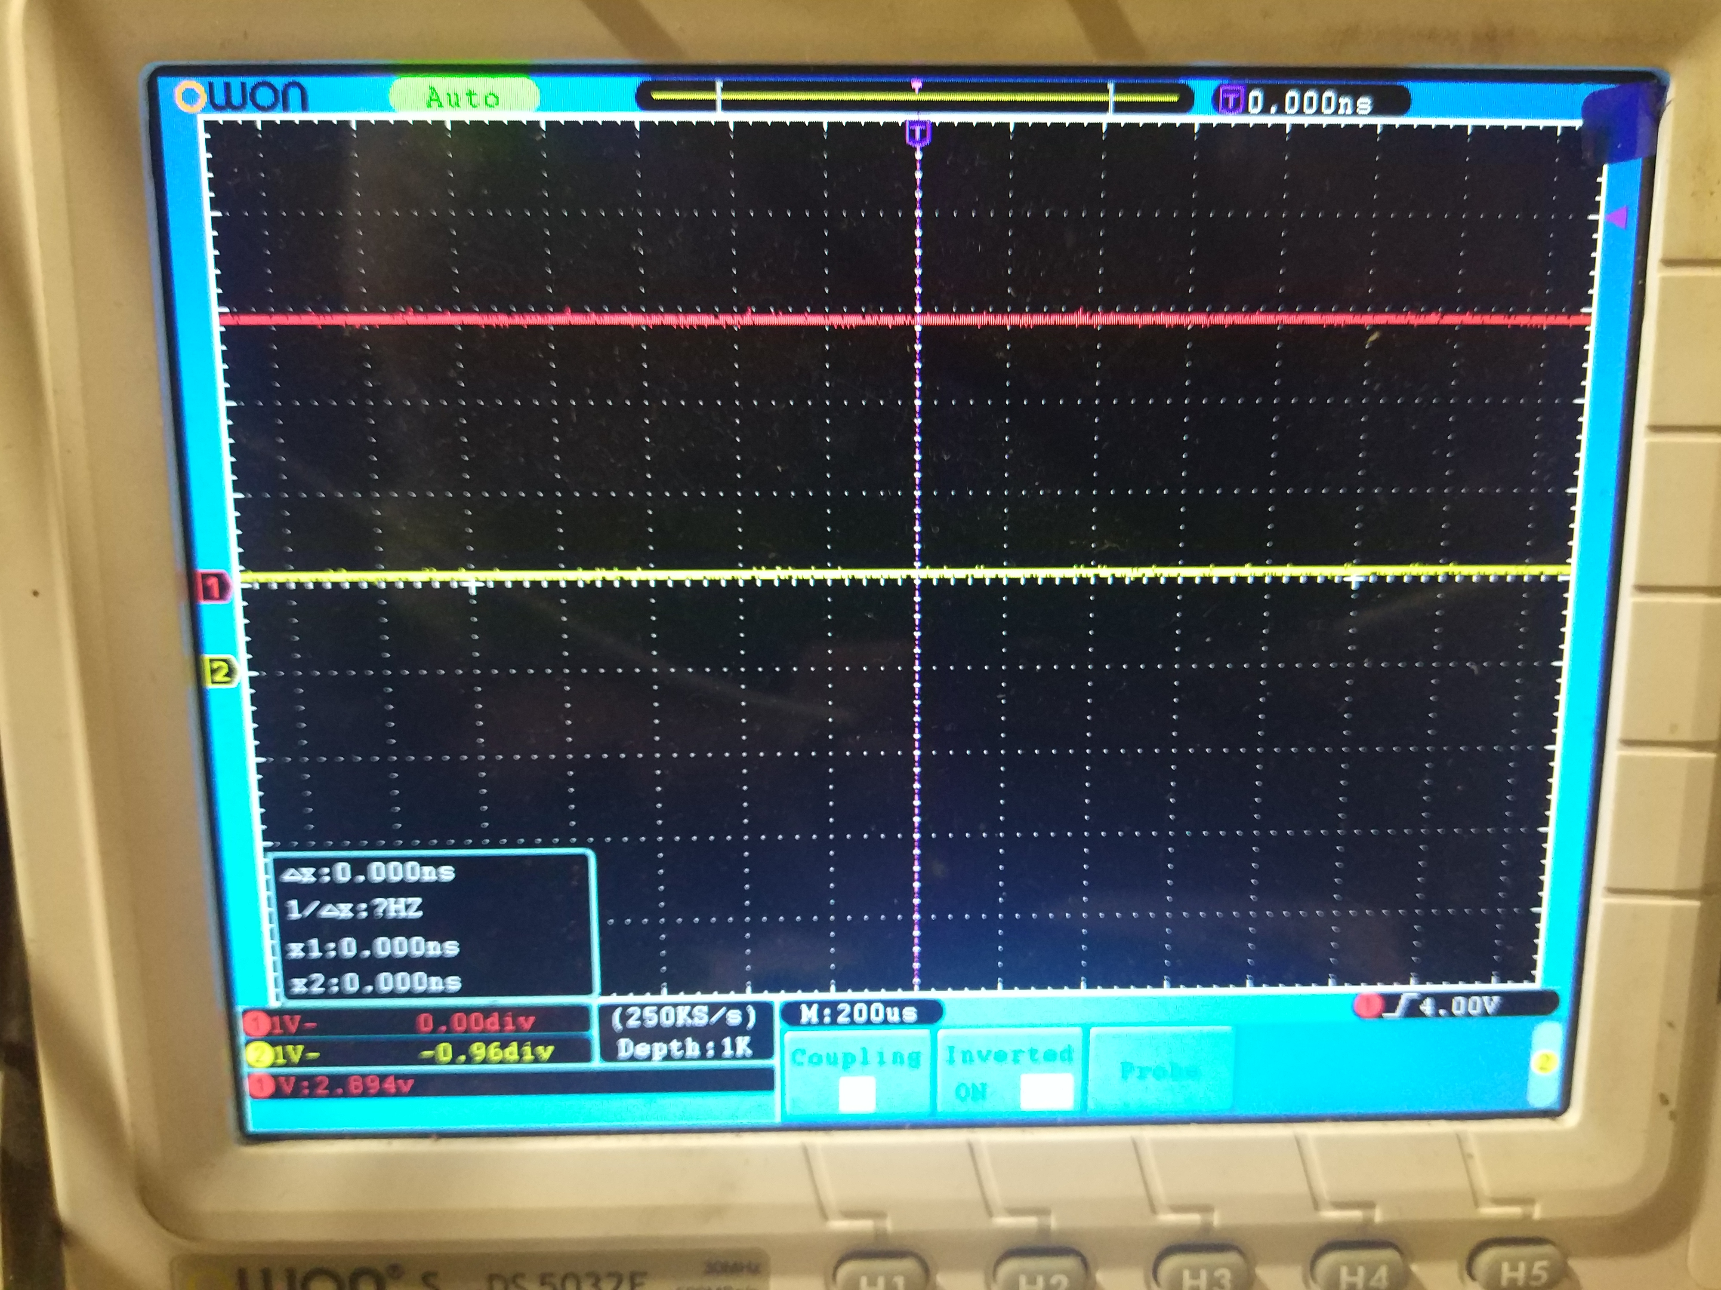Click the purple T trigger position marker
Image resolution: width=1721 pixels, height=1290 pixels.
coord(918,133)
